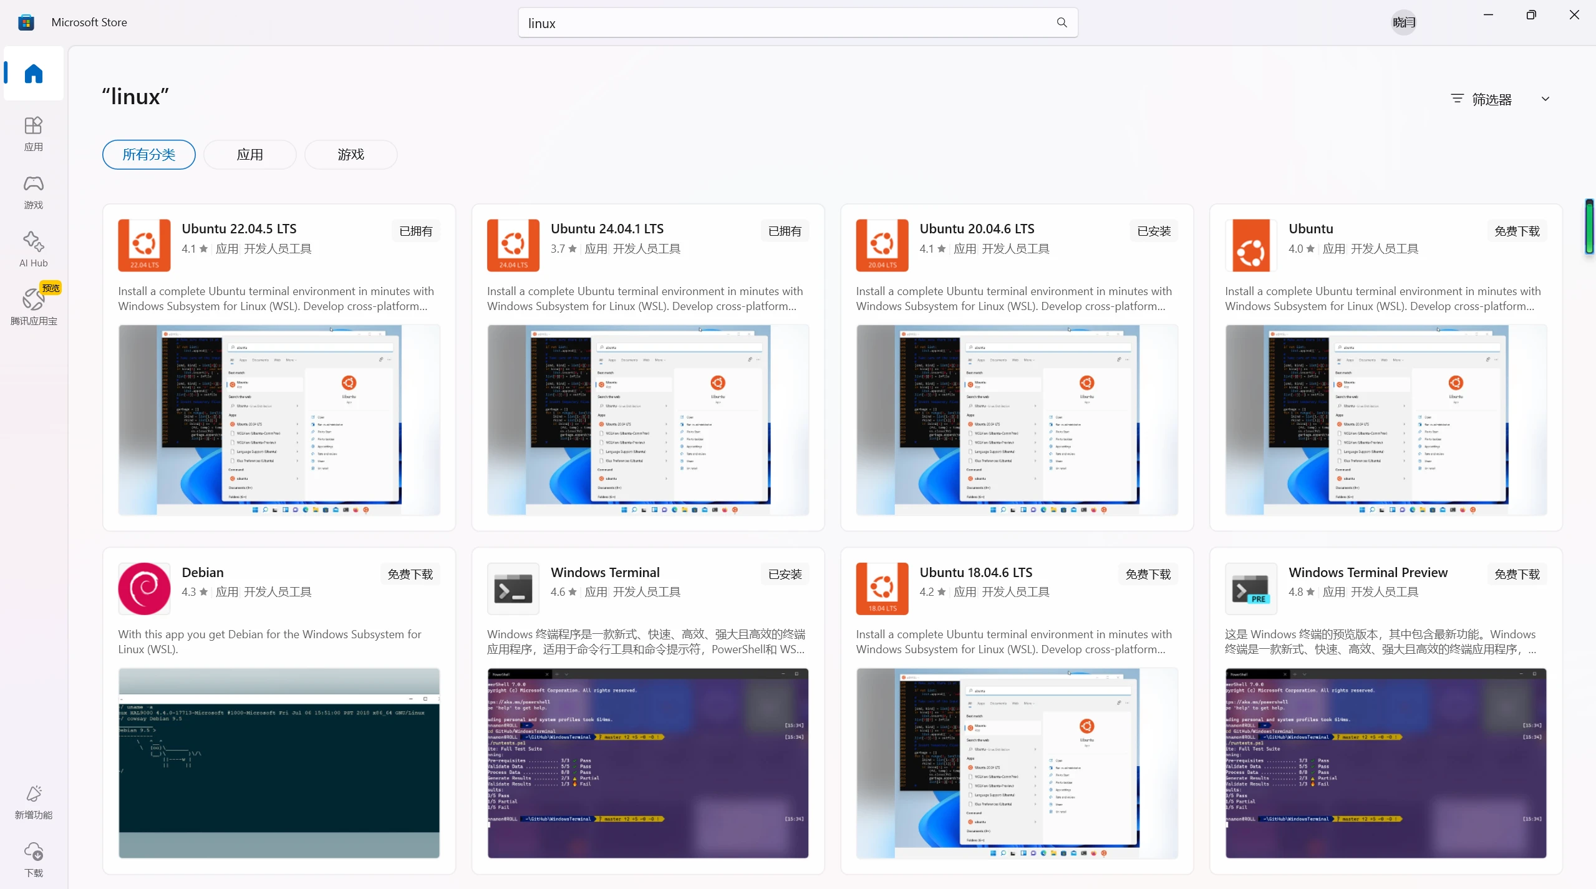Image resolution: width=1596 pixels, height=889 pixels.
Task: Open 新增功能 in sidebar
Action: pyautogui.click(x=34, y=802)
